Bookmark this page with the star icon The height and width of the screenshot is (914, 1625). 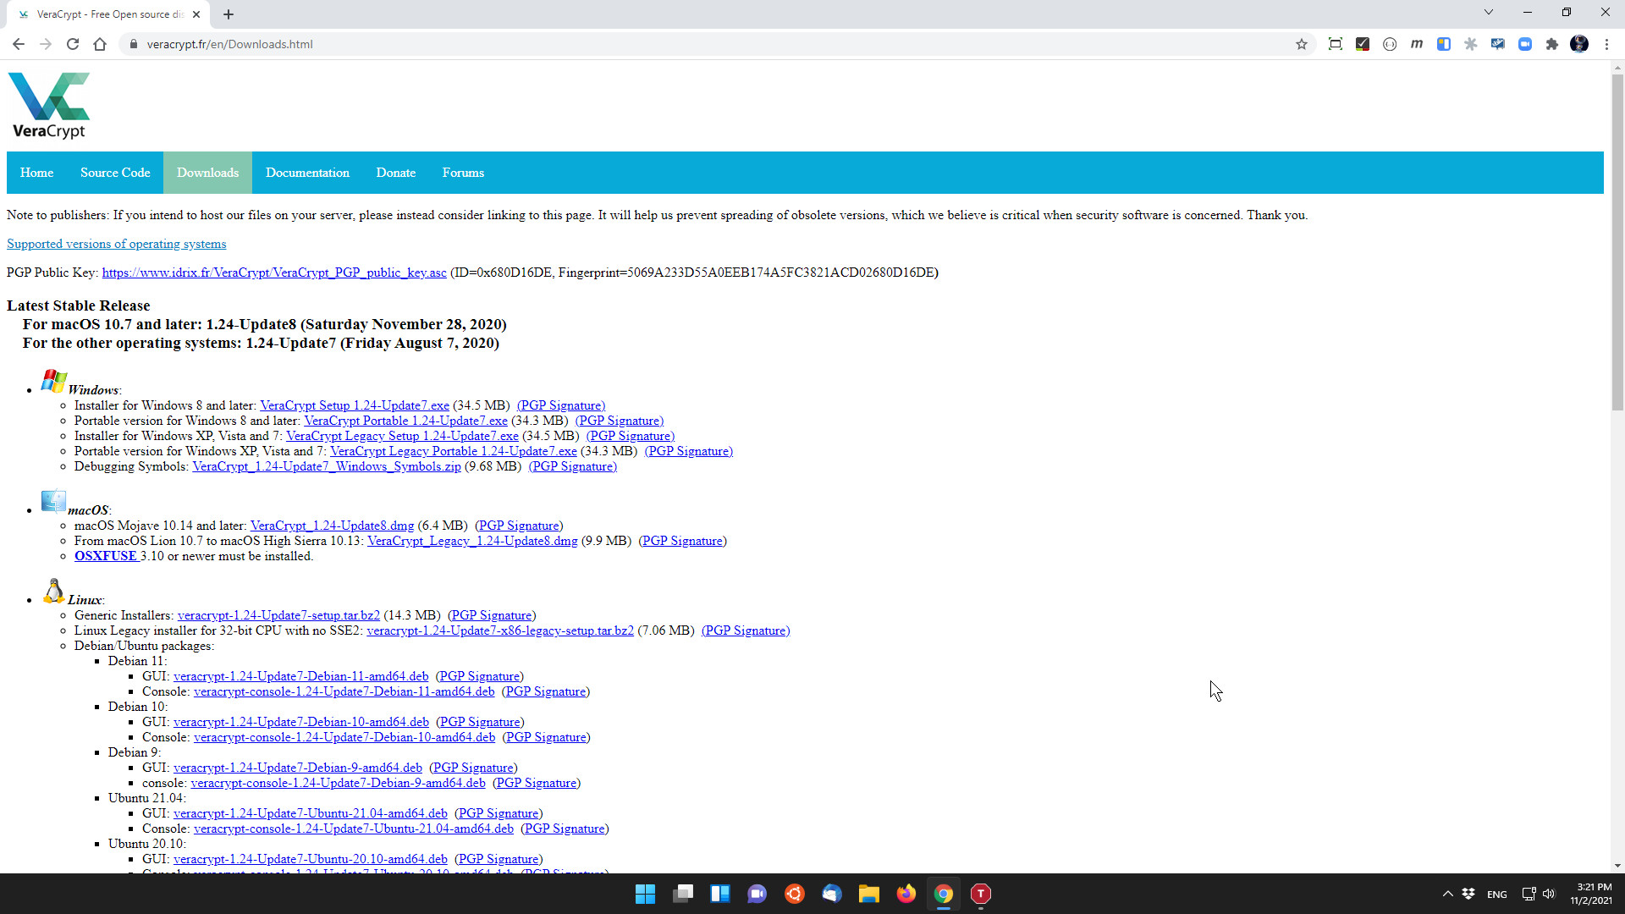tap(1302, 44)
